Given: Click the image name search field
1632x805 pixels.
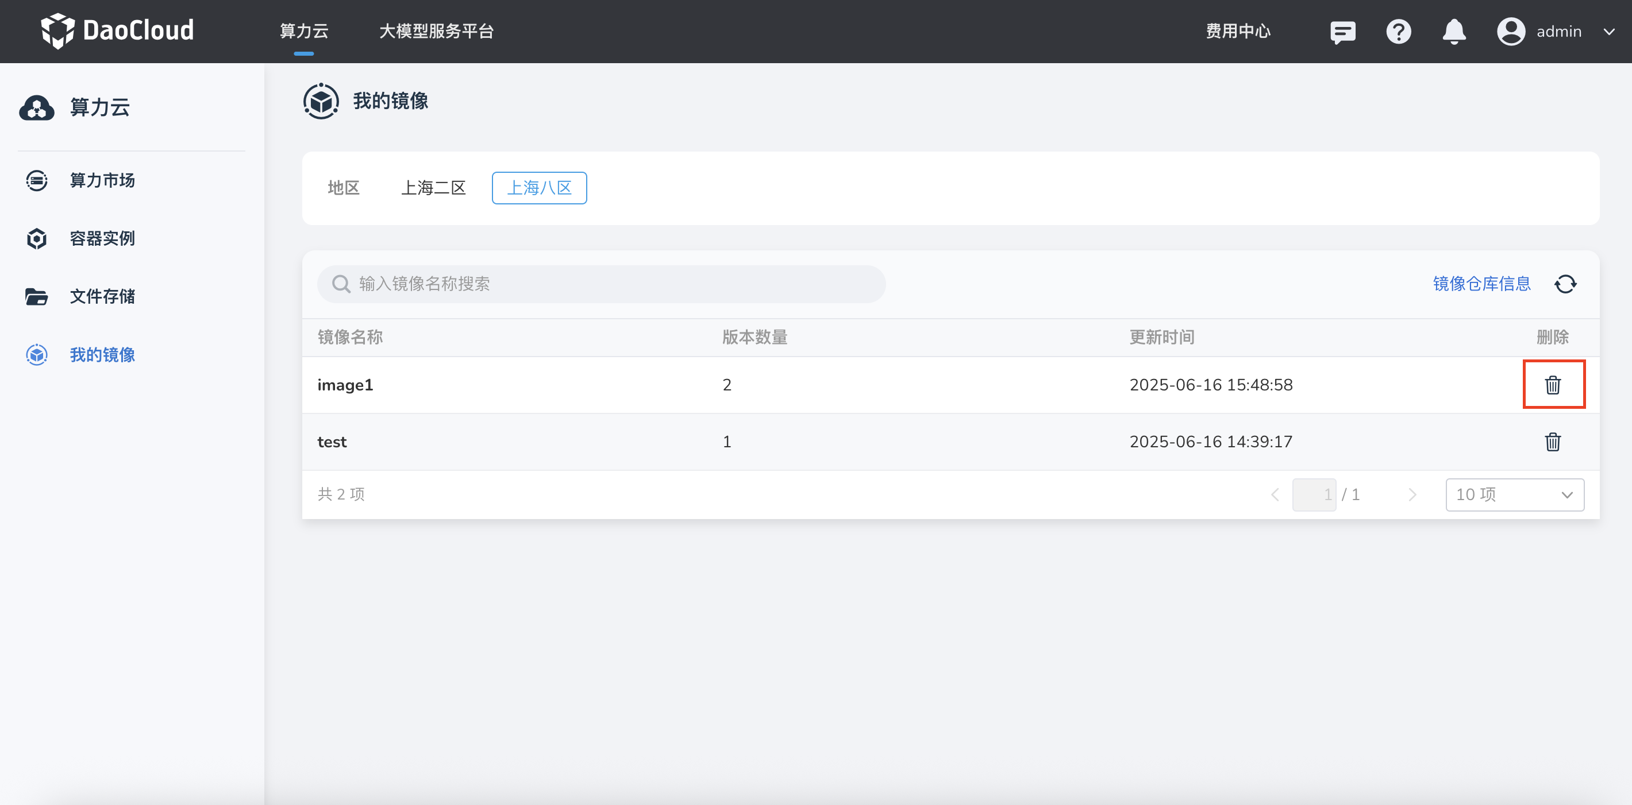Looking at the screenshot, I should pyautogui.click(x=601, y=284).
